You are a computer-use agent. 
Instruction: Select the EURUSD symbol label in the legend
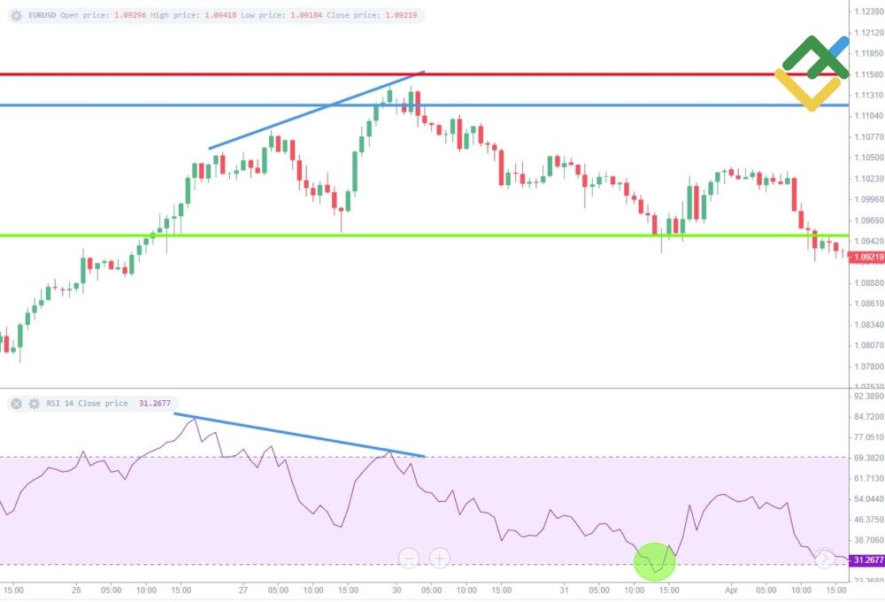tap(42, 15)
